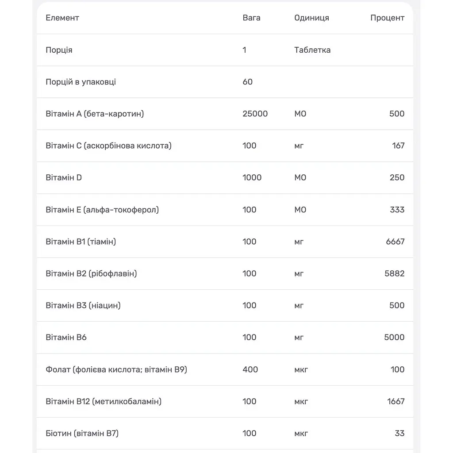This screenshot has height=453, width=453.
Task: Select the Порція row label
Action: click(x=59, y=50)
